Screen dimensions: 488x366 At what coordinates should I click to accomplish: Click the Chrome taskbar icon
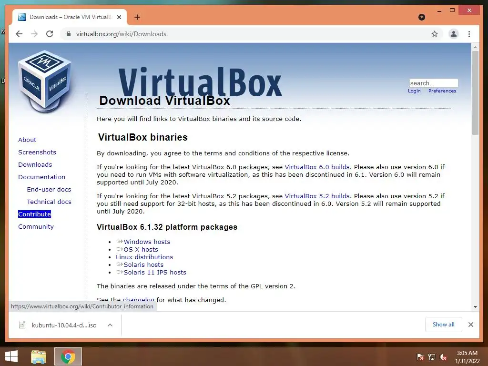(x=68, y=356)
